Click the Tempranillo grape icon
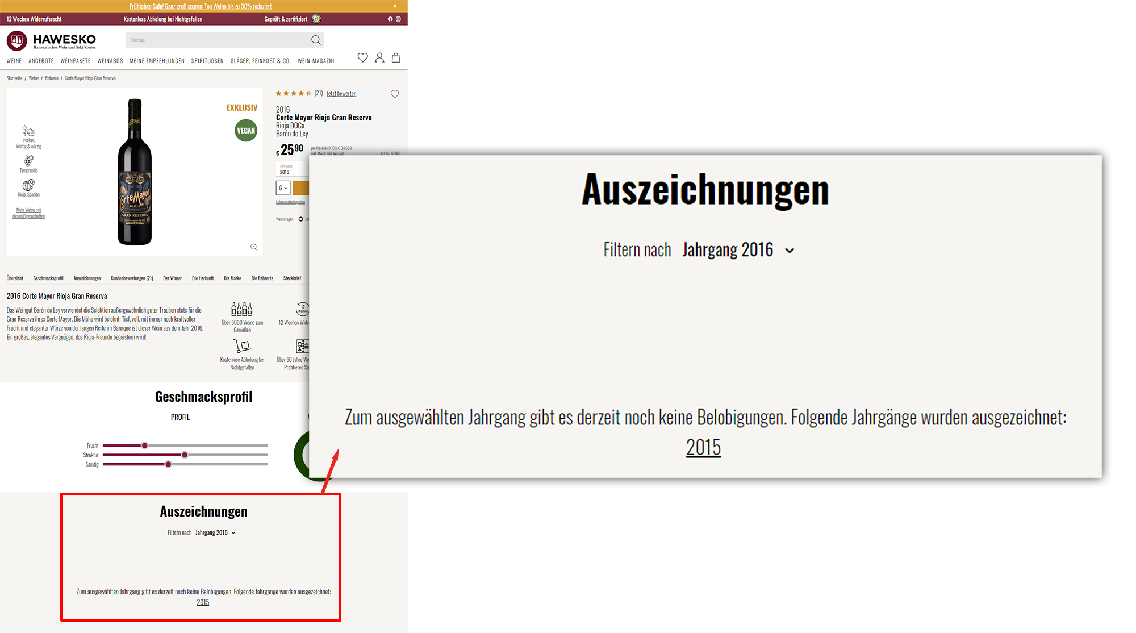1136x633 pixels. tap(28, 161)
